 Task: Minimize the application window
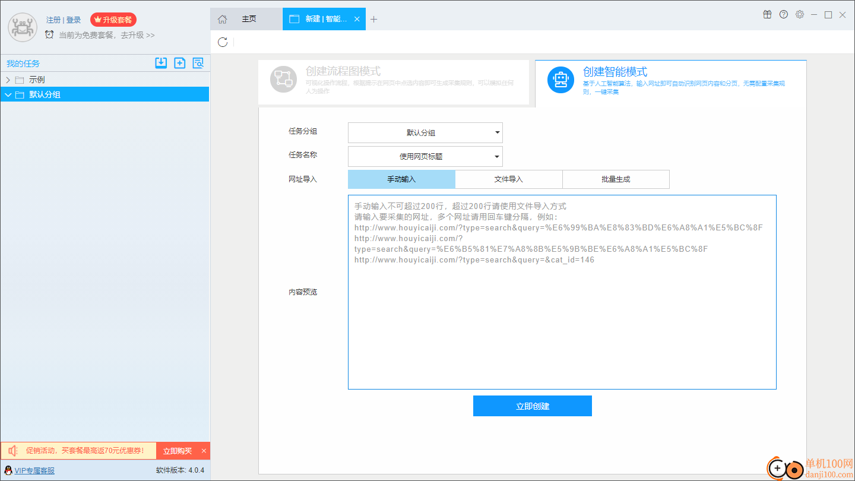coord(814,15)
